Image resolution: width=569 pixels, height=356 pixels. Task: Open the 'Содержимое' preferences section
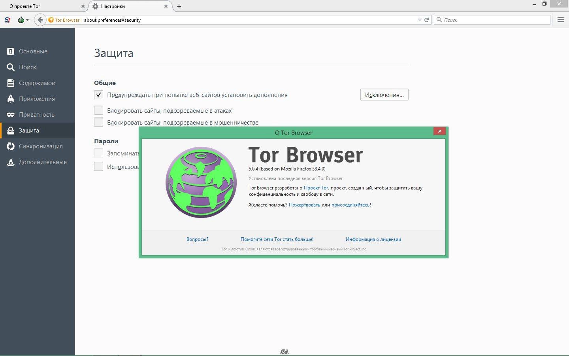click(38, 83)
